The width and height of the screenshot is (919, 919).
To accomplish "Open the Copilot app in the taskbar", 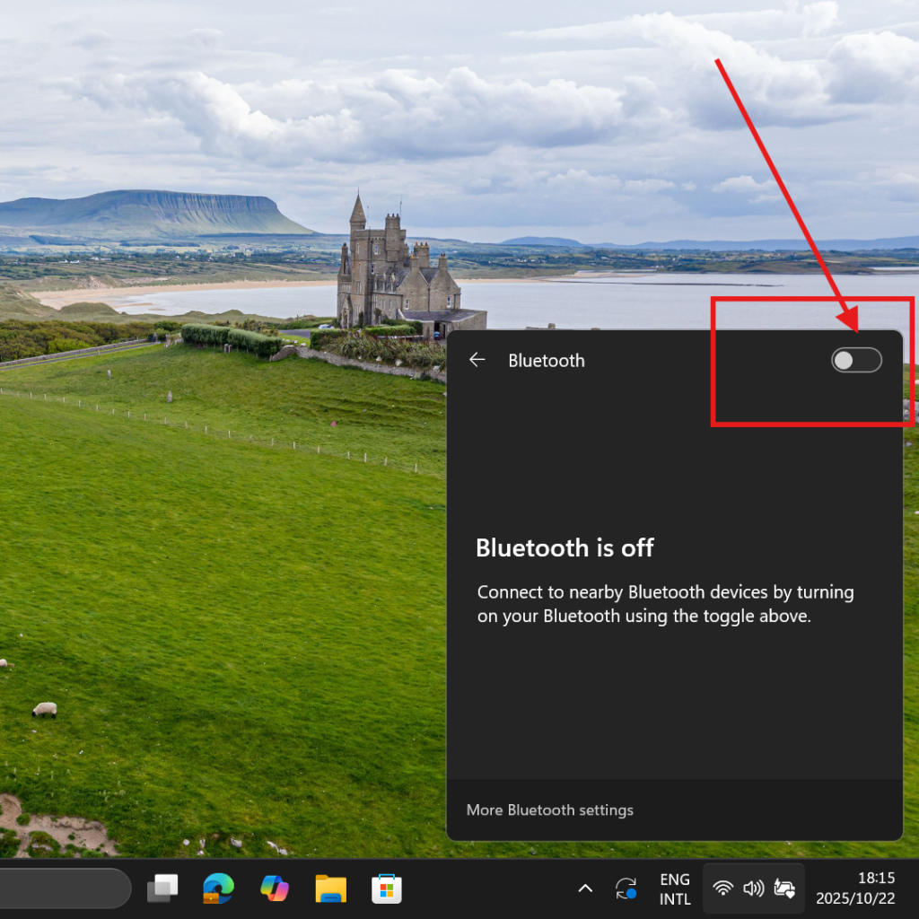I will coord(275,888).
